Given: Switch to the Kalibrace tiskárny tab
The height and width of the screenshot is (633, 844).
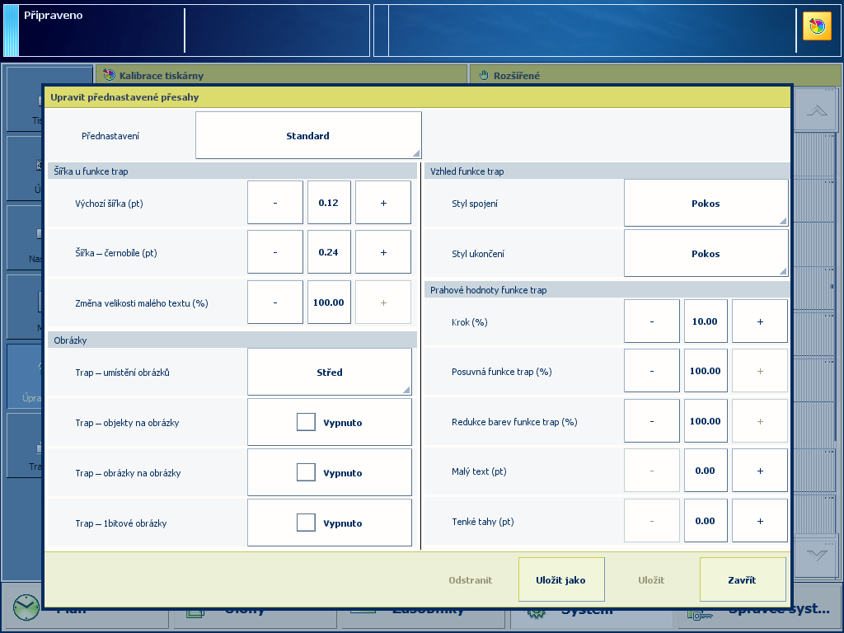Looking at the screenshot, I should (281, 75).
